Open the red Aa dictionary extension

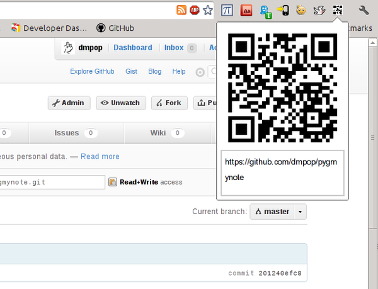[x=247, y=10]
